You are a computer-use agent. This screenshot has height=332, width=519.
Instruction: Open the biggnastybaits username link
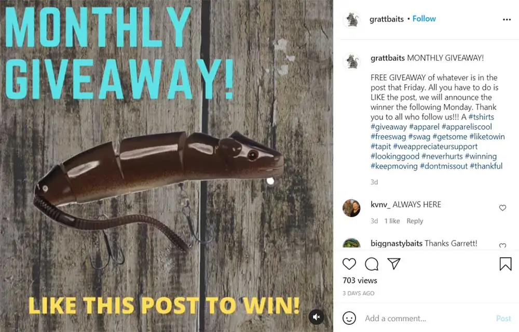[396, 244]
